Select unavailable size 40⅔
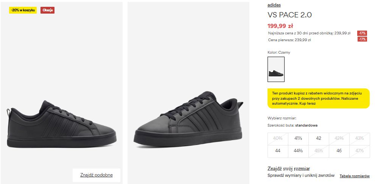 (278, 138)
